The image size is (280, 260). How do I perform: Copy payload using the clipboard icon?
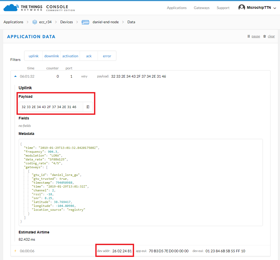[88, 107]
